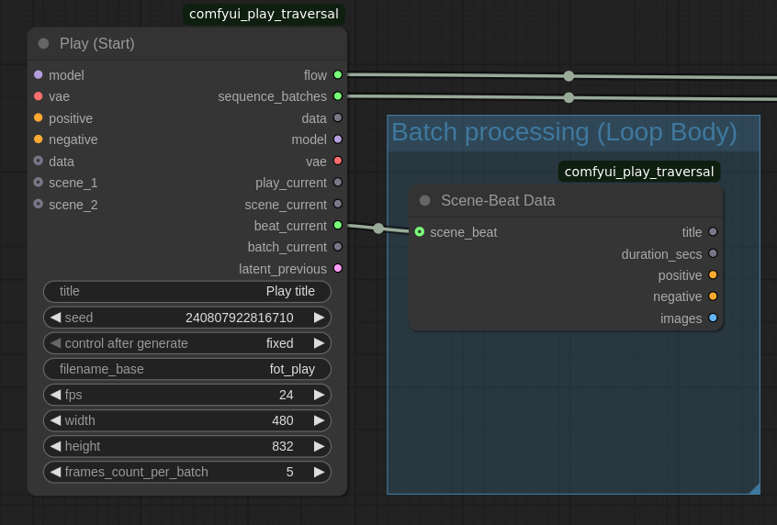Click the positive output socket on Scene-Beat Data
Image resolution: width=777 pixels, height=525 pixels.
713,274
